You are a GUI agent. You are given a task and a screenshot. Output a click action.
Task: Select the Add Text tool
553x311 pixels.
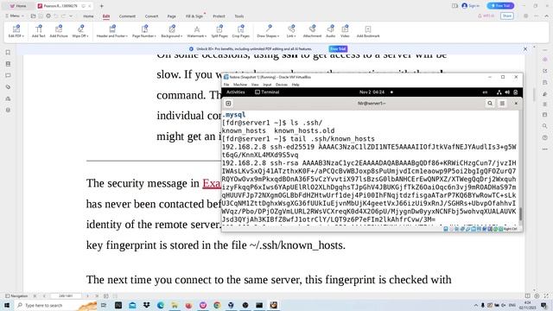[x=38, y=31]
